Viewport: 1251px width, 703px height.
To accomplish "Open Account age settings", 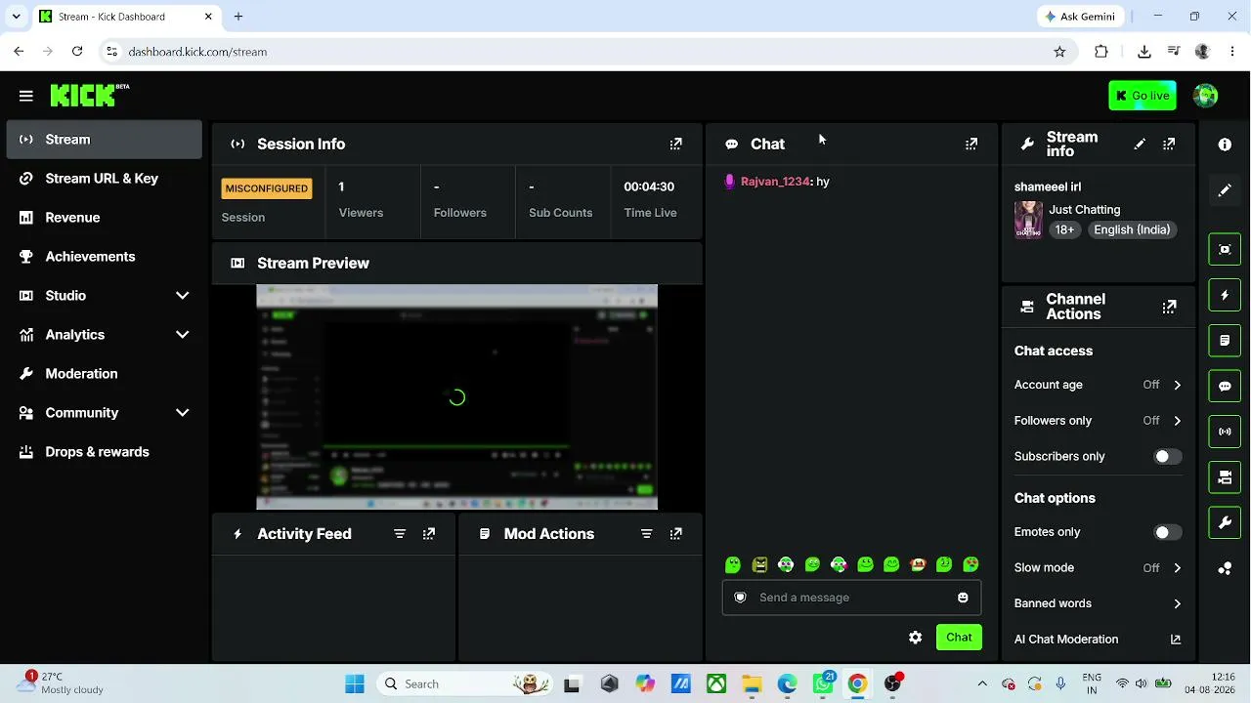I will [1098, 385].
